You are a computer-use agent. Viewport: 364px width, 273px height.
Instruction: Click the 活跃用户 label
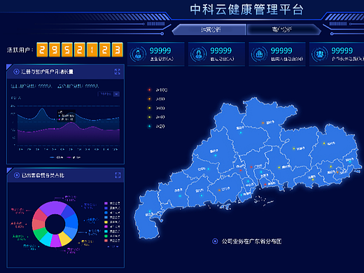[x=20, y=50]
